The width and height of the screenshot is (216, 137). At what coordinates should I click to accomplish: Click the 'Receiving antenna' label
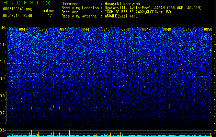point(79,16)
